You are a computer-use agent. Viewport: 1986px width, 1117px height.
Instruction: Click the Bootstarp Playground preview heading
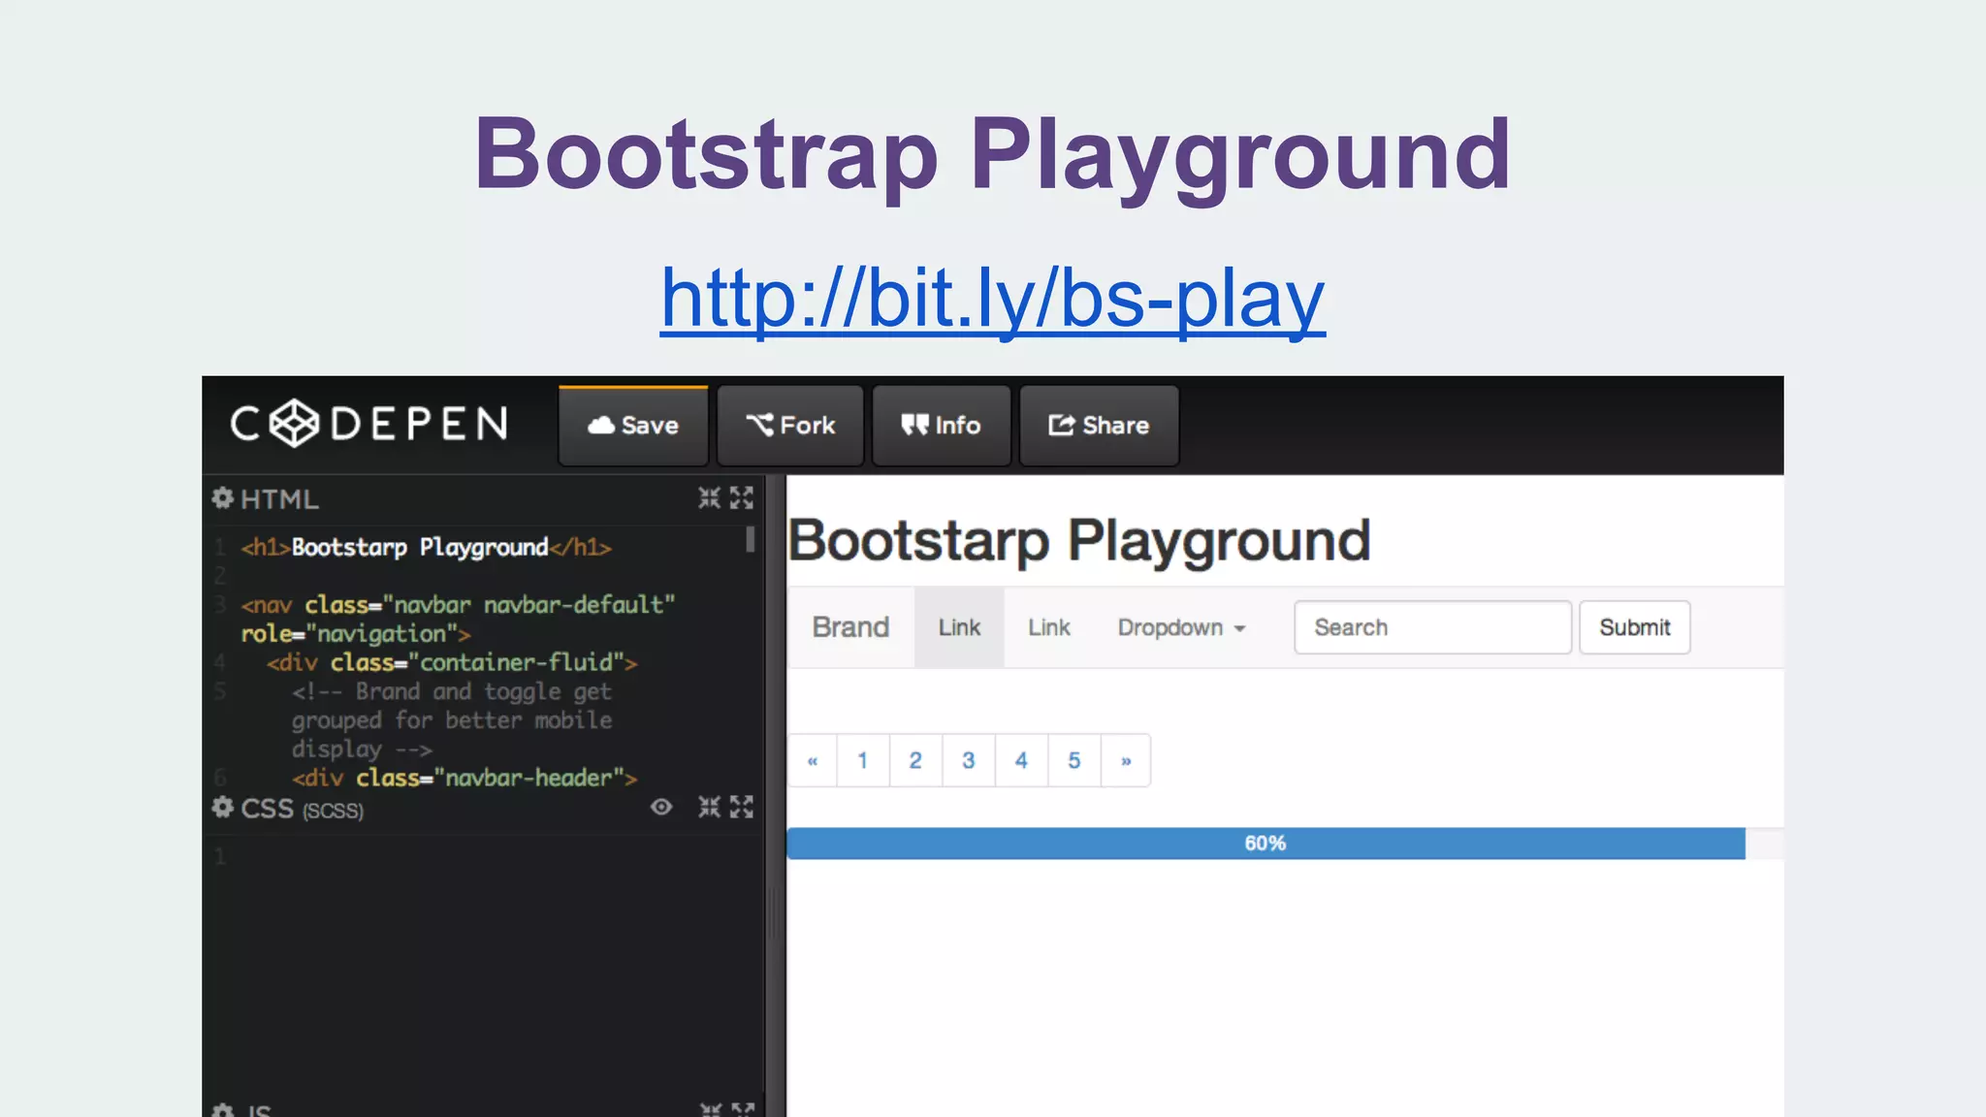[x=1079, y=540]
